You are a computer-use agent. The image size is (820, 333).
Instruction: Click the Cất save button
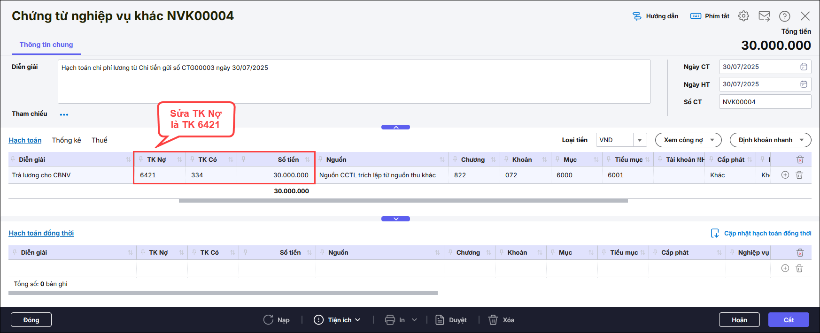(x=788, y=320)
